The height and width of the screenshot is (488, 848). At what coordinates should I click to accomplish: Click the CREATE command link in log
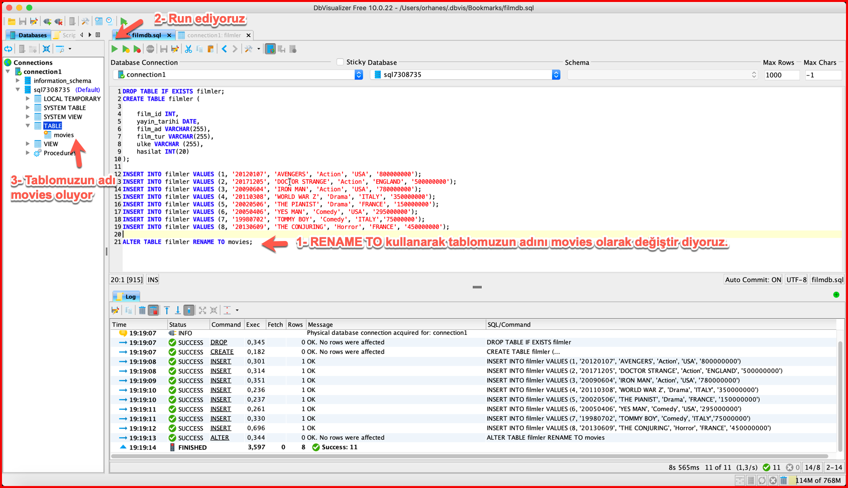click(222, 352)
